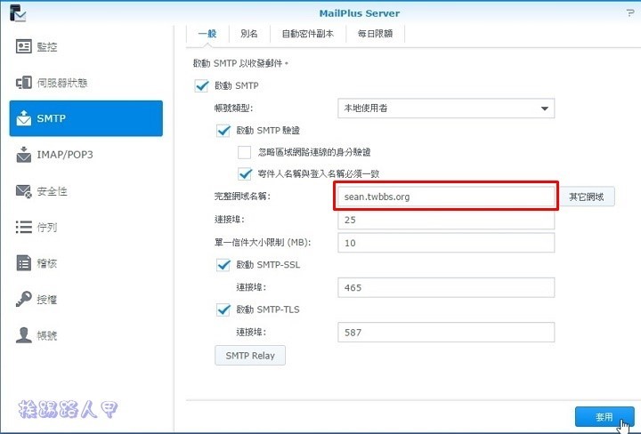Click the 監控 monitor icon in sidebar
This screenshot has width=641, height=434.
coord(24,46)
